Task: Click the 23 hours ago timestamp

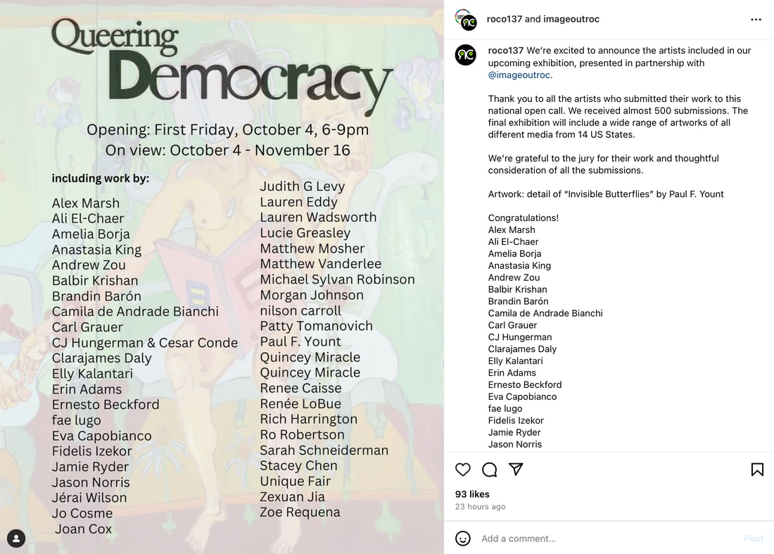Action: [481, 507]
